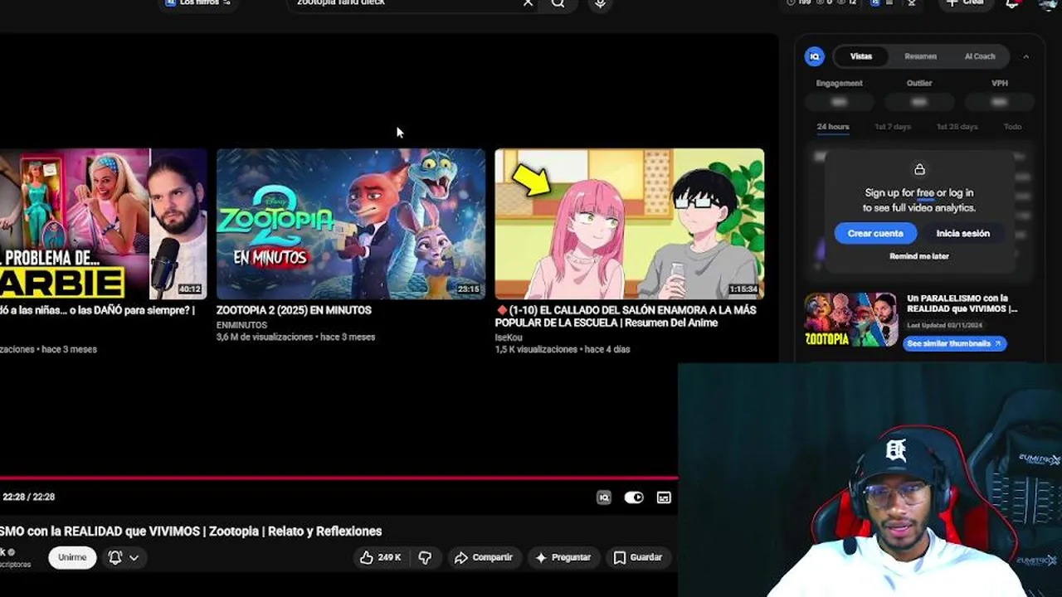The width and height of the screenshot is (1062, 597).
Task: Click the 1:15:34 duration badge
Action: coord(743,289)
